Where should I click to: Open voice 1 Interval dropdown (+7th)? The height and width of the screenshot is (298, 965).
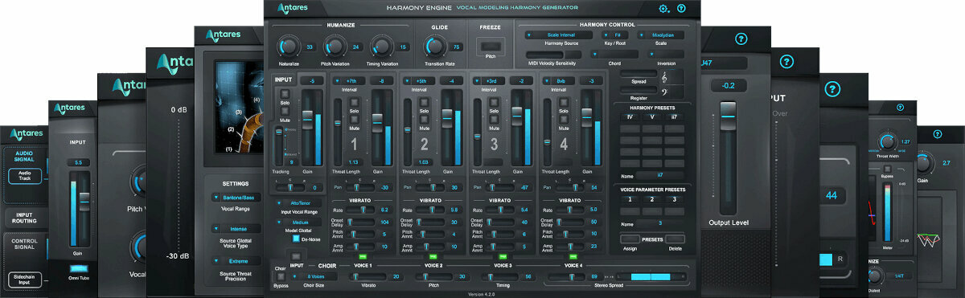pyautogui.click(x=348, y=80)
